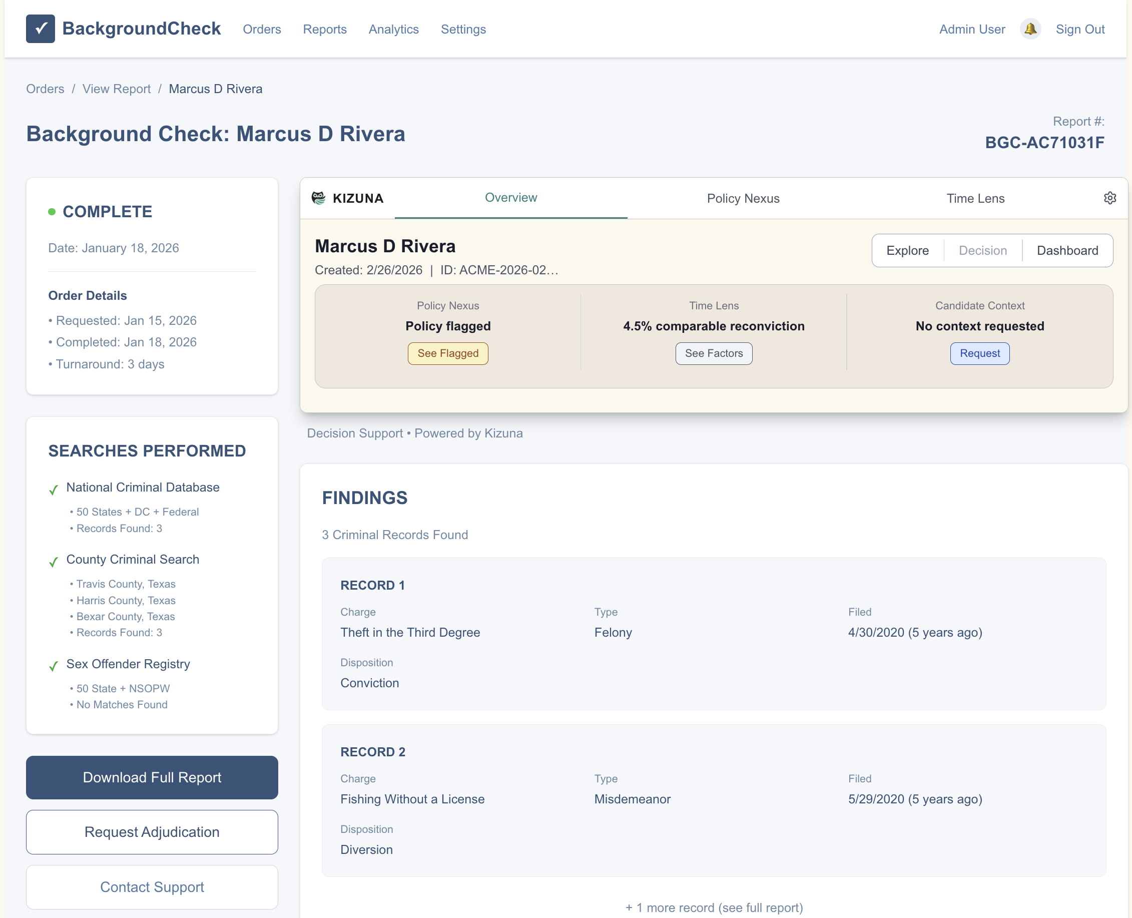
Task: Click the checkmark beside Sex Offender Registry
Action: click(54, 666)
